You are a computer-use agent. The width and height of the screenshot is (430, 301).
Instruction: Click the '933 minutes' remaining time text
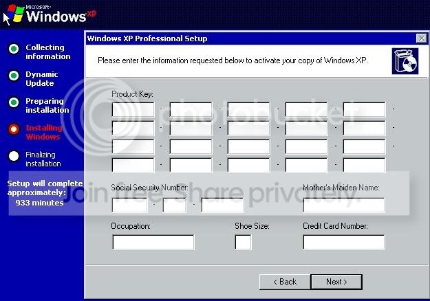point(39,203)
